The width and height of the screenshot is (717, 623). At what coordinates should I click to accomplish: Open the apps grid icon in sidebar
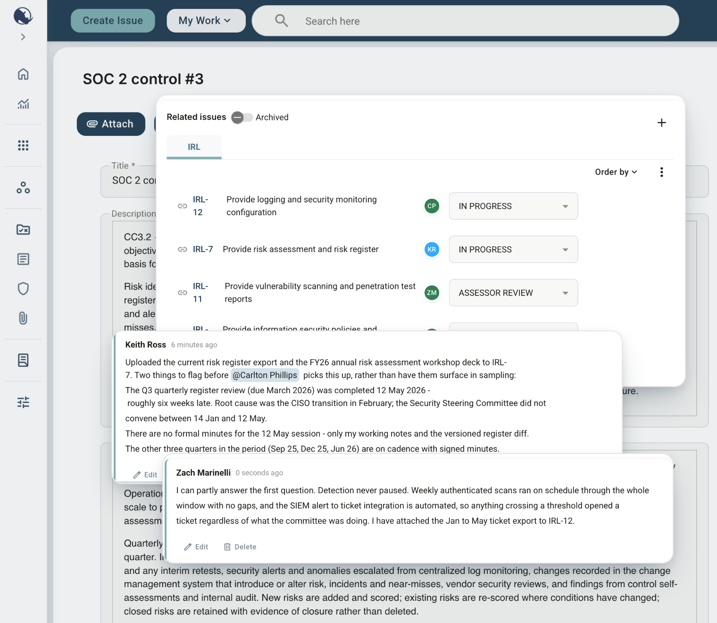pos(23,145)
